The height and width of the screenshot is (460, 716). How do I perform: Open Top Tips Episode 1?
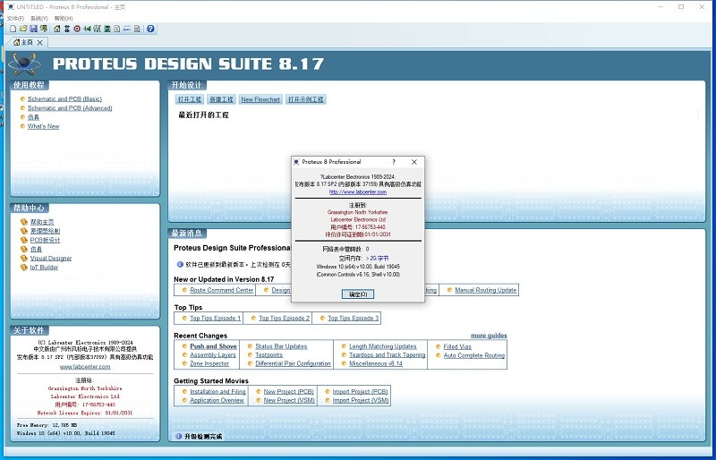[215, 319]
